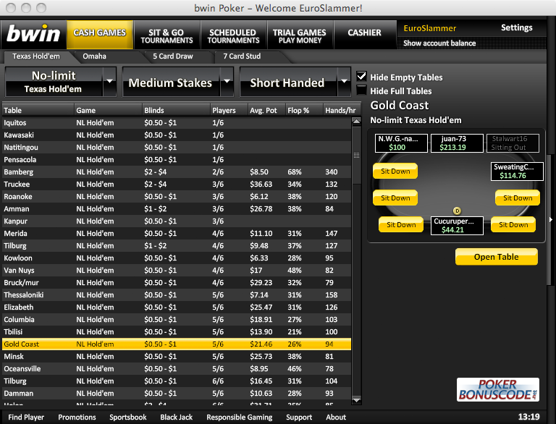Open the Cashier tab
This screenshot has height=424, width=556.
click(x=365, y=33)
